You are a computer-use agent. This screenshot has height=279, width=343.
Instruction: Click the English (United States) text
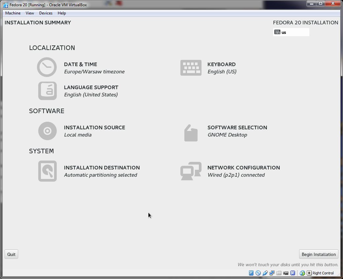(x=91, y=94)
